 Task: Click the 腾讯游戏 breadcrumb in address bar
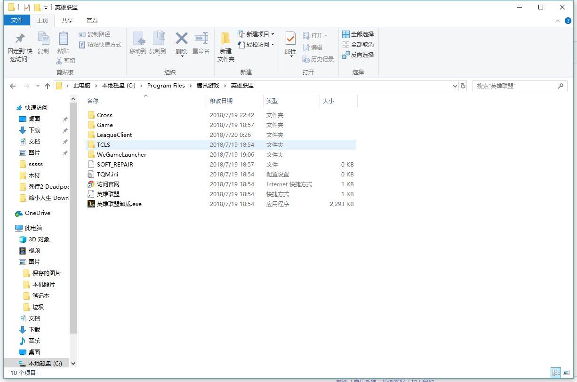pos(208,86)
